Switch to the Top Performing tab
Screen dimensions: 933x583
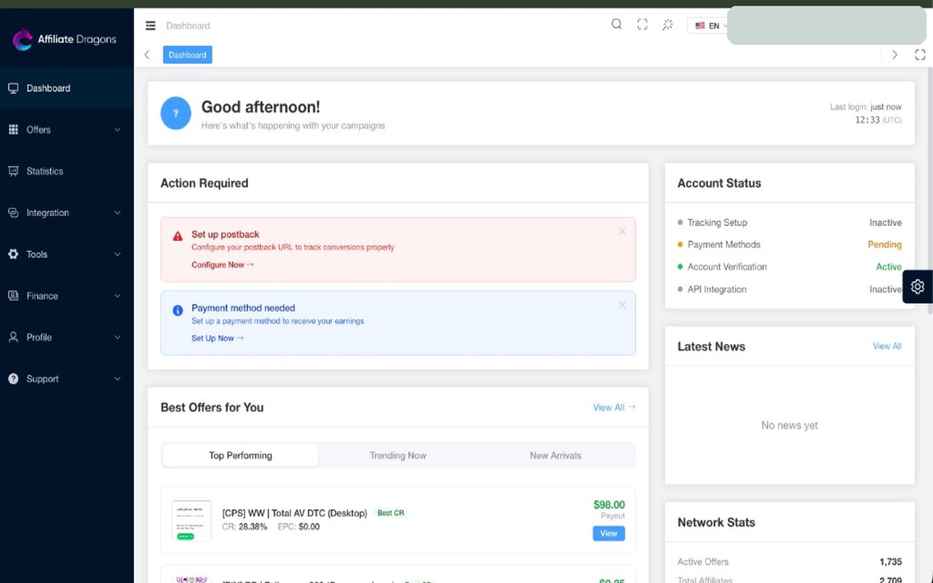[240, 455]
